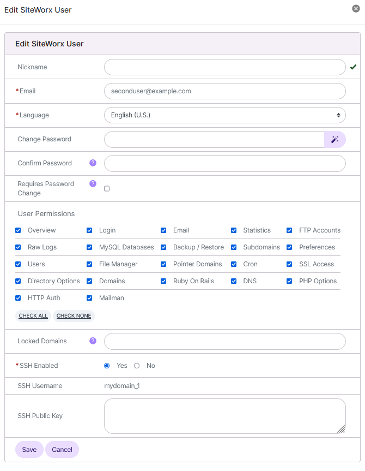365x471 pixels.
Task: Click CHECK ALL to enable all permissions
Action: point(33,315)
